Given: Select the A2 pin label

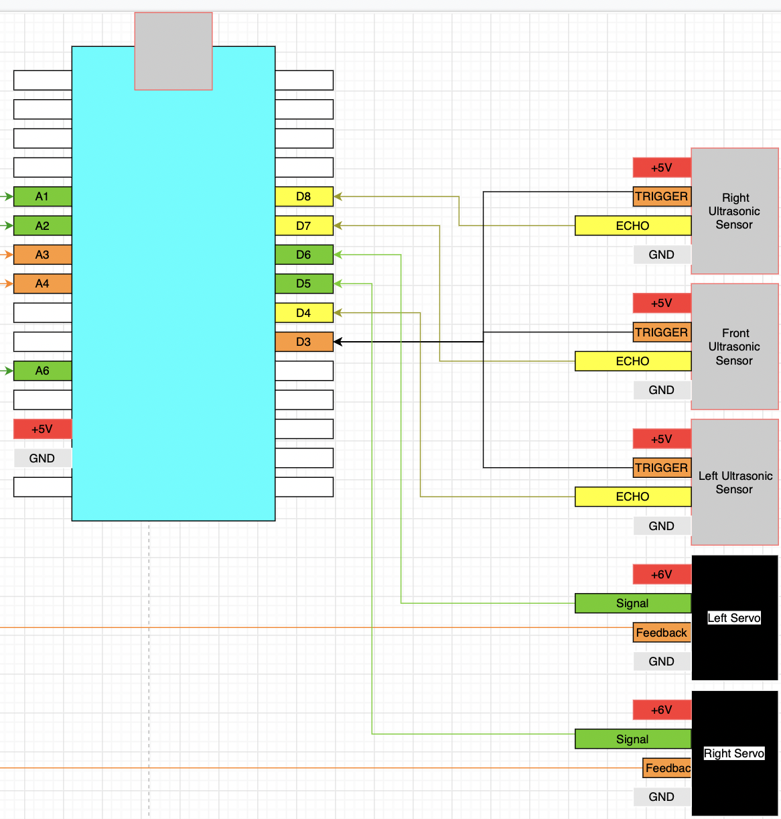Looking at the screenshot, I should point(42,226).
